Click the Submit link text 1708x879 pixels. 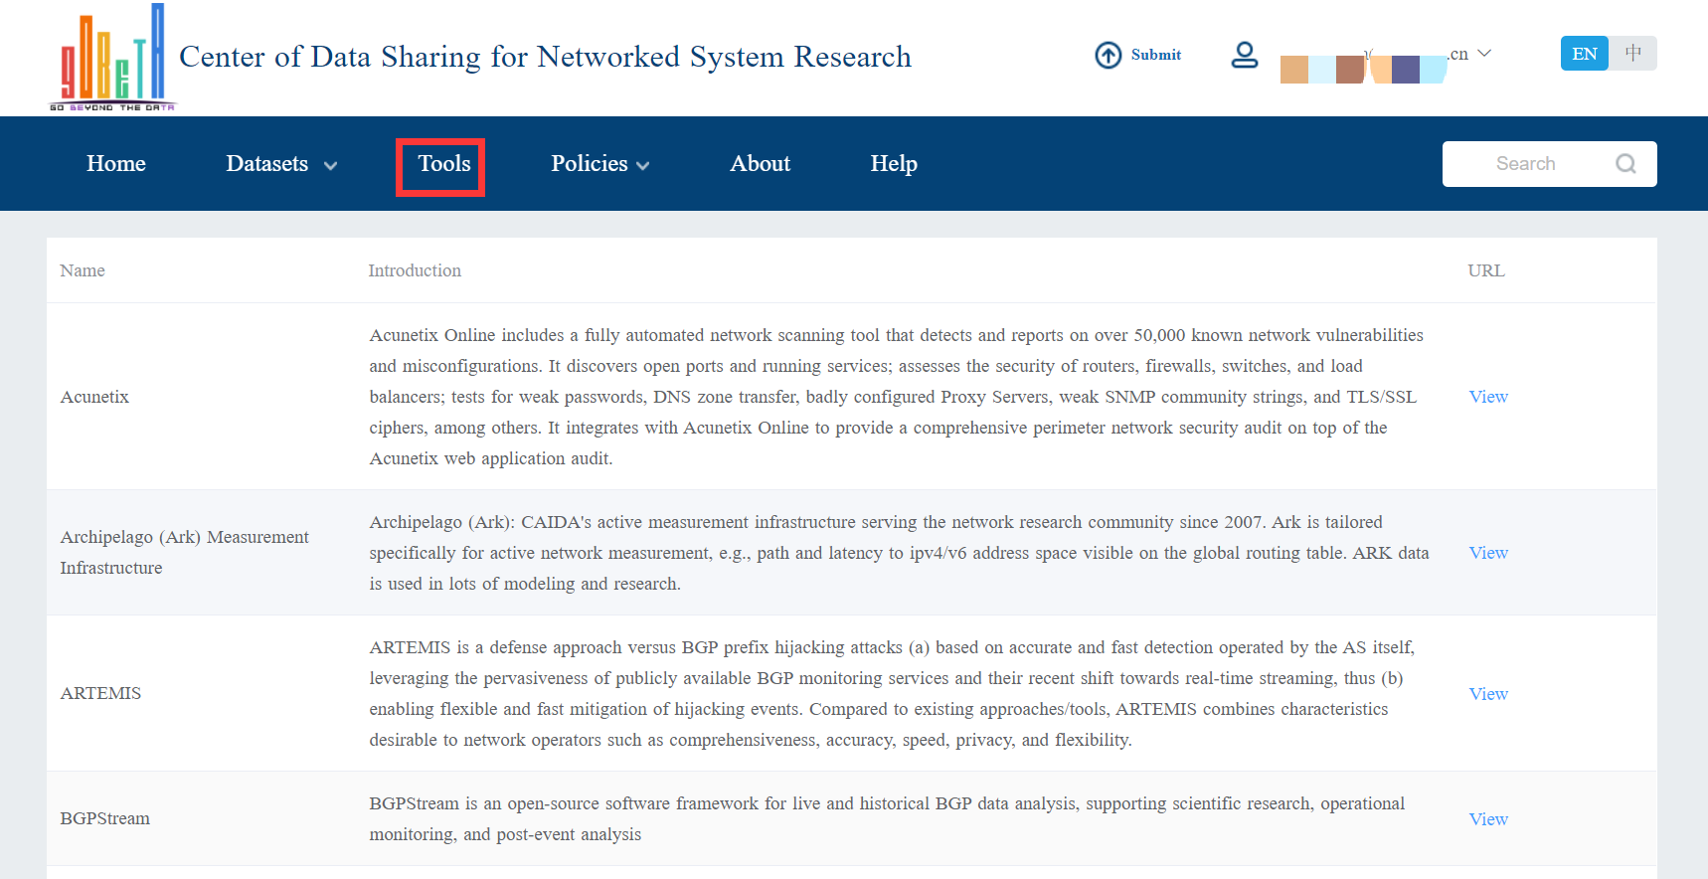click(x=1156, y=55)
